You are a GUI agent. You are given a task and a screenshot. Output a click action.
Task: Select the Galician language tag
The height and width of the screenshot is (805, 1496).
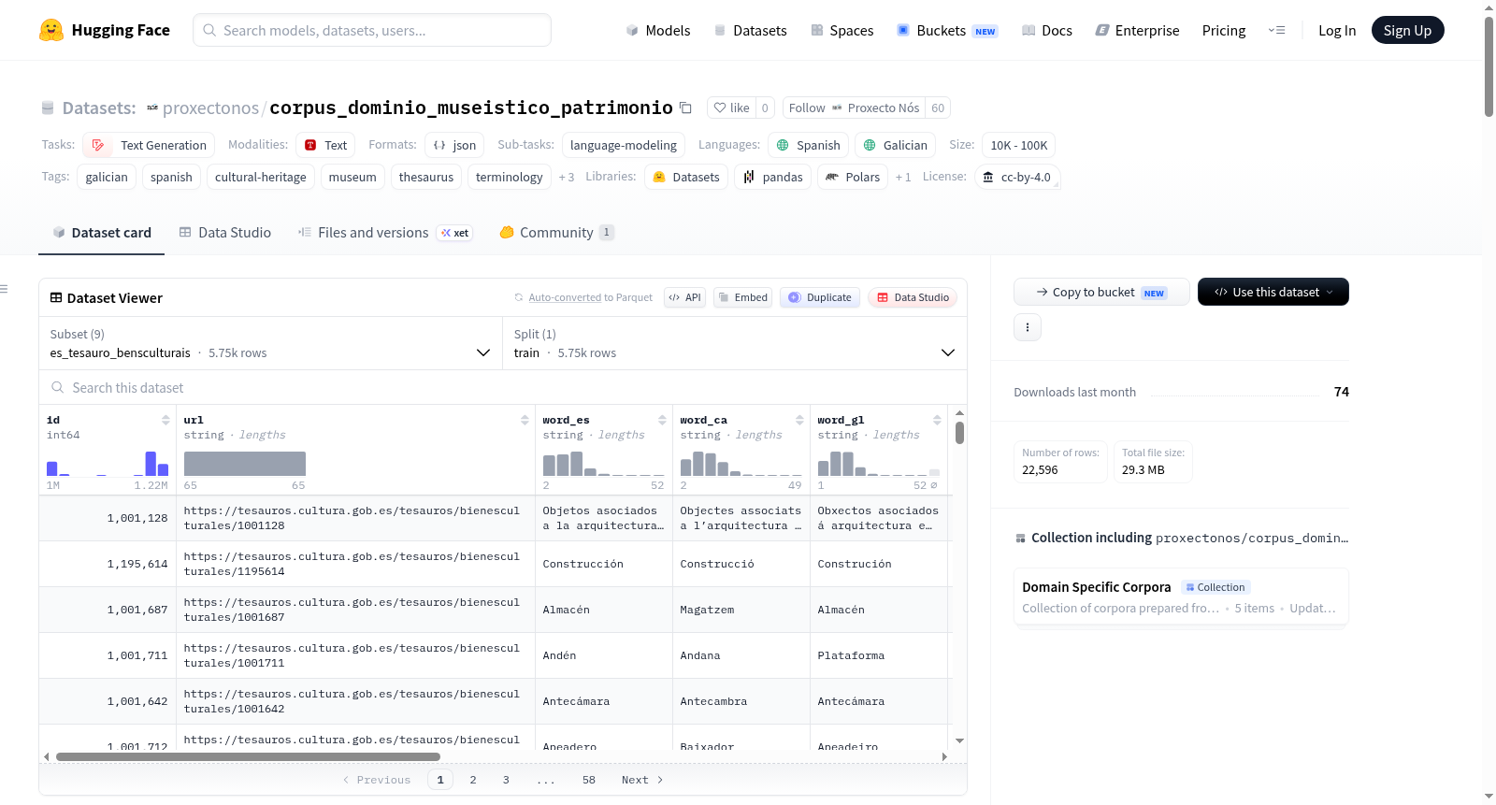tap(896, 145)
